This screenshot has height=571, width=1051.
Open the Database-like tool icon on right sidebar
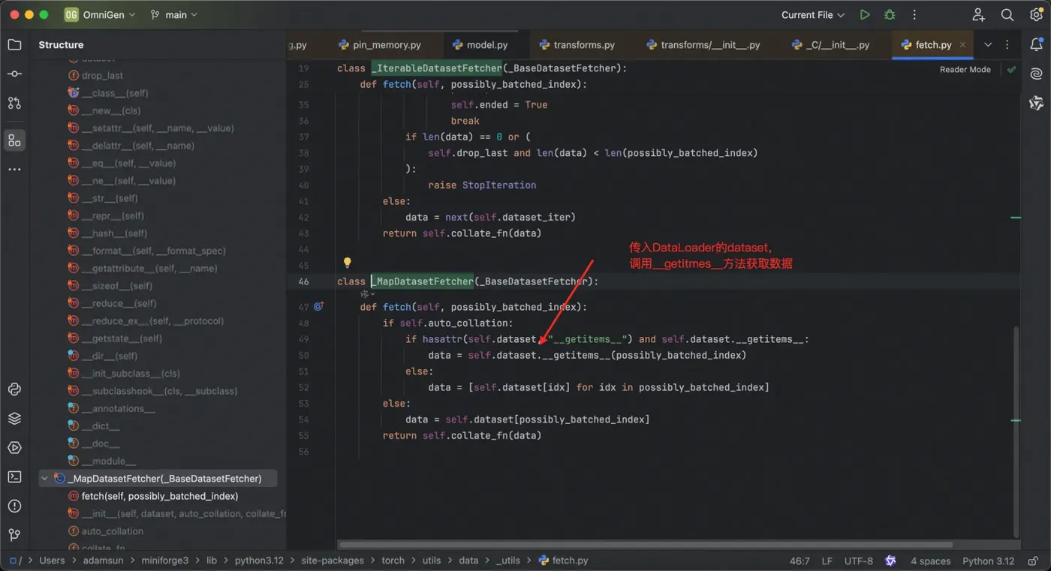pyautogui.click(x=1036, y=103)
